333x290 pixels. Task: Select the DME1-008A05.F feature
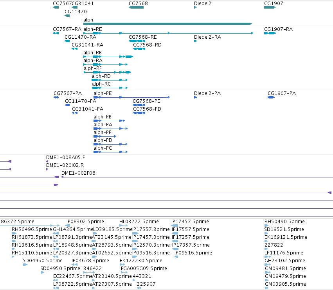tap(47, 161)
